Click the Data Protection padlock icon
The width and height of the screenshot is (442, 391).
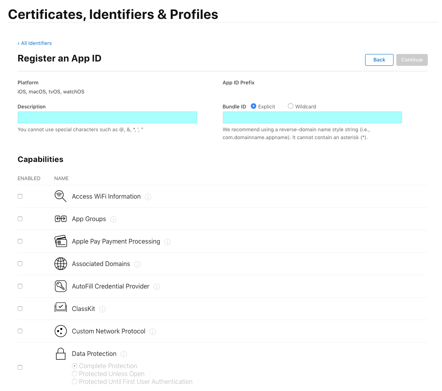pyautogui.click(x=60, y=354)
